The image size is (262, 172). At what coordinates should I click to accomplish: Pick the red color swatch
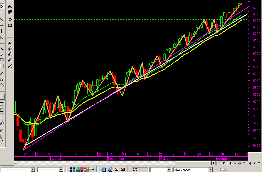[x=85, y=169]
